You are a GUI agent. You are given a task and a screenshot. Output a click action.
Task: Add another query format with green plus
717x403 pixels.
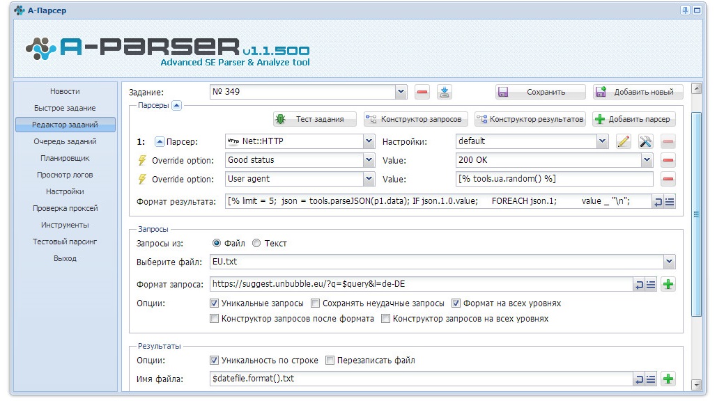[668, 284]
